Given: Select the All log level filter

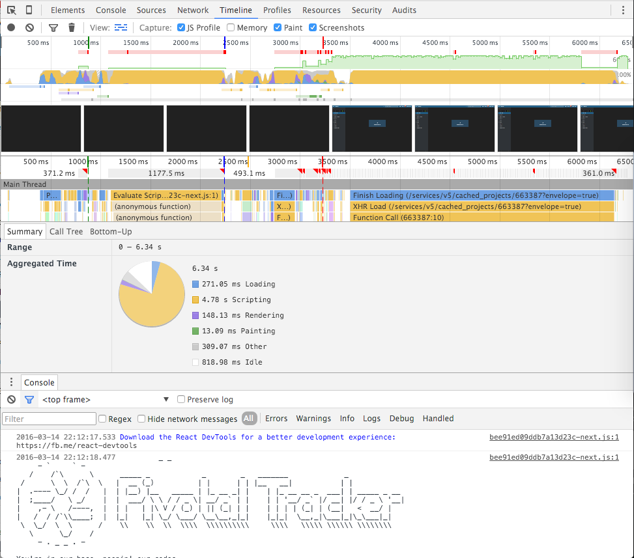Looking at the screenshot, I should [x=249, y=418].
